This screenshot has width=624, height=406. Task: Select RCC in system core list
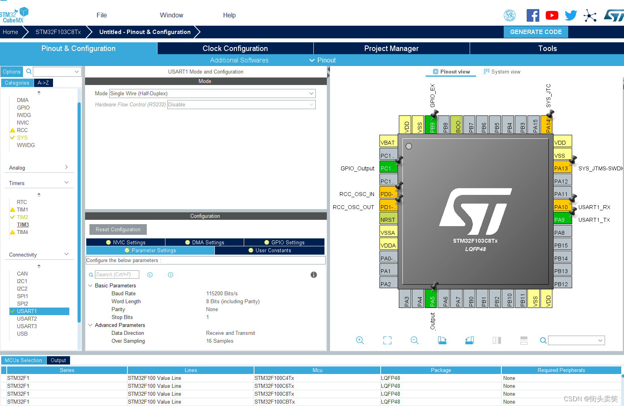pyautogui.click(x=22, y=130)
